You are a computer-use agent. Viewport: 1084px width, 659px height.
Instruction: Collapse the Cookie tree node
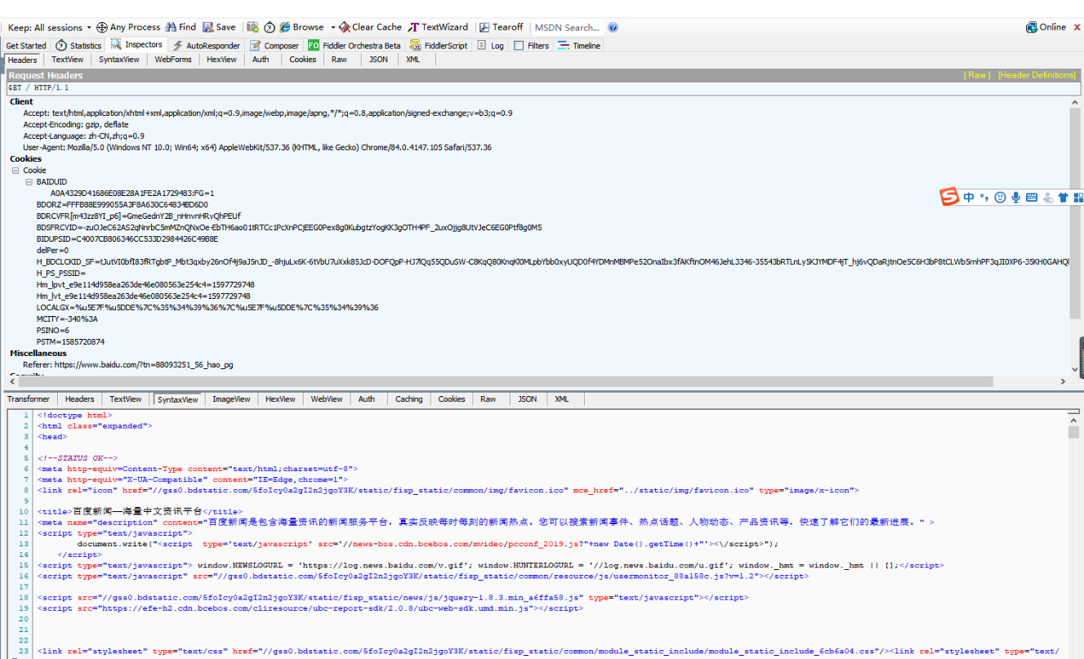click(16, 171)
